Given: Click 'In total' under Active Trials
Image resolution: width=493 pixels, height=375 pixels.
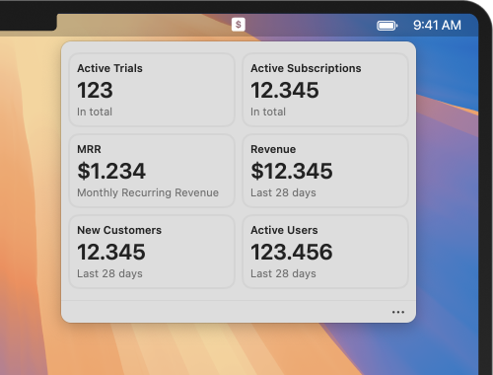Looking at the screenshot, I should 95,112.
